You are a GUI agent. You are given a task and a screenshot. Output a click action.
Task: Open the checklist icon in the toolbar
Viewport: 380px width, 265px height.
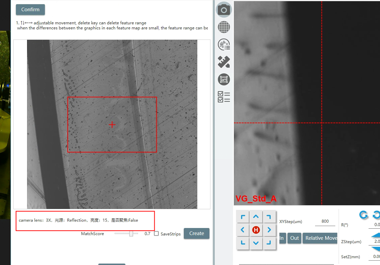pos(224,97)
